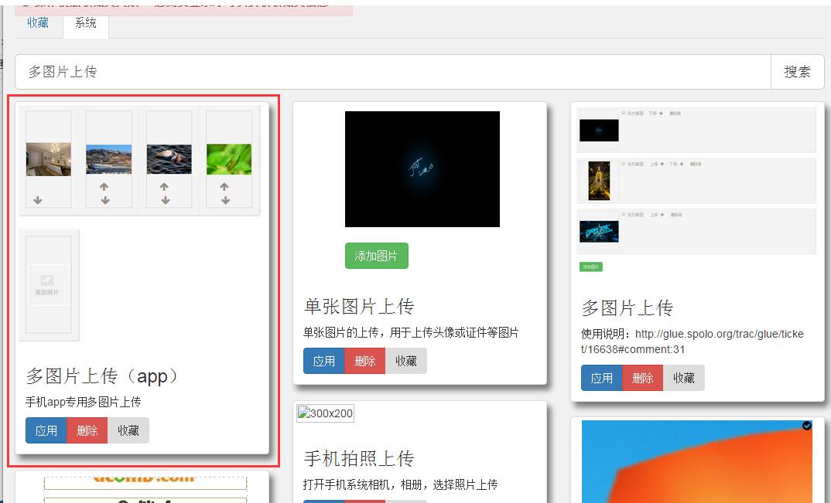
Task: Move mountain landscape photo up
Action: tap(104, 186)
